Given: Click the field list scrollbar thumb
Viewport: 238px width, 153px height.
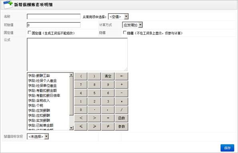Looking at the screenshot, I should pyautogui.click(x=71, y=96).
